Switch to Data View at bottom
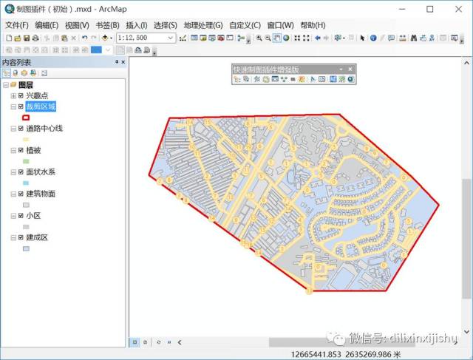Viewport: 473px width, 360px height. (135, 342)
